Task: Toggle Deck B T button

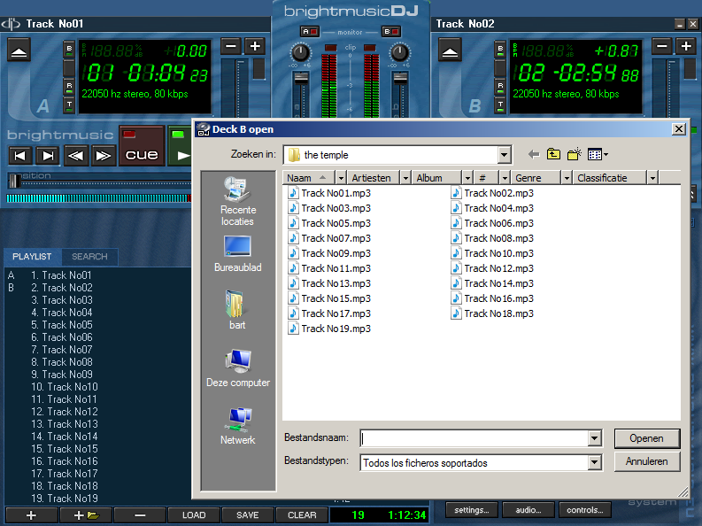Action: 500,105
